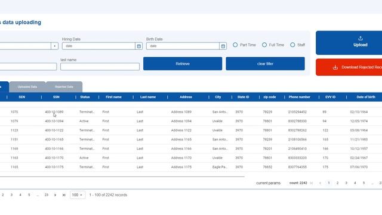Focus the last name input field
This screenshot has height=215, width=382.
[100, 67]
